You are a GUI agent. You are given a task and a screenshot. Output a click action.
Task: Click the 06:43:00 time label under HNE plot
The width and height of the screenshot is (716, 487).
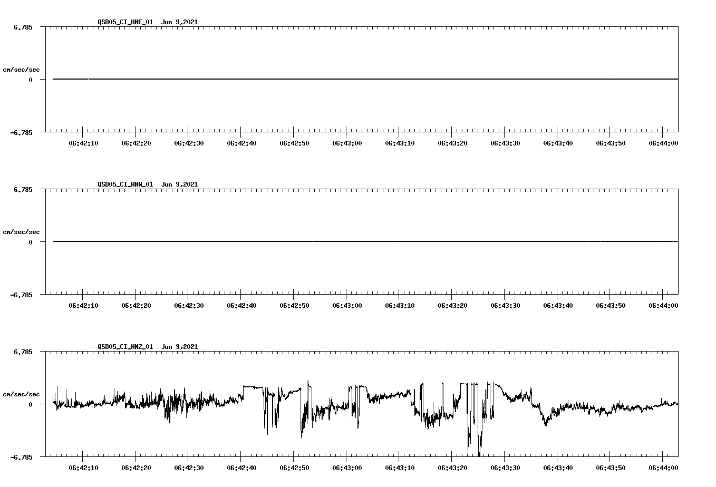(x=347, y=143)
